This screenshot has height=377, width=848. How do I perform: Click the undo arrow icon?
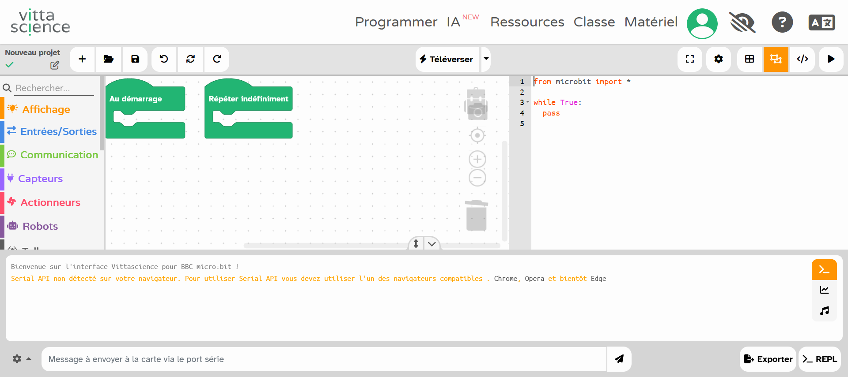[x=164, y=59]
